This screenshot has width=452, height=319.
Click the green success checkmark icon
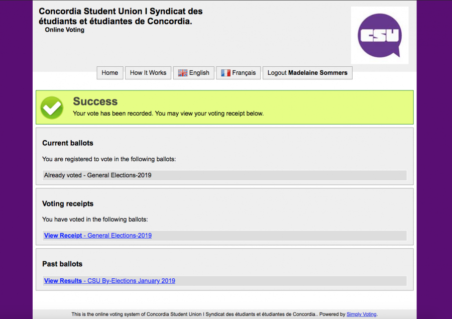[x=52, y=107]
